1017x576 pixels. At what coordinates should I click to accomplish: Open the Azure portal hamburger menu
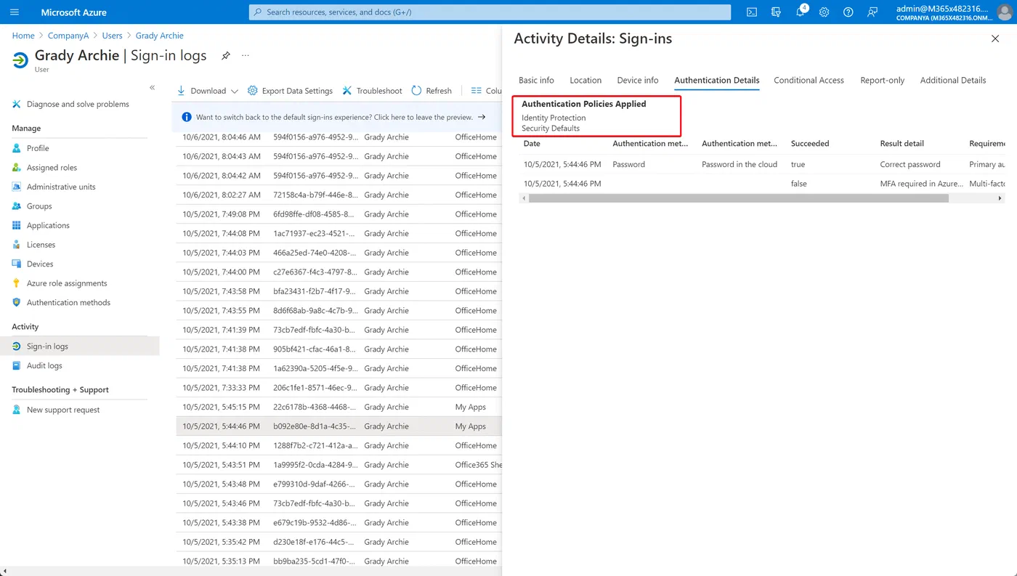[x=15, y=12]
